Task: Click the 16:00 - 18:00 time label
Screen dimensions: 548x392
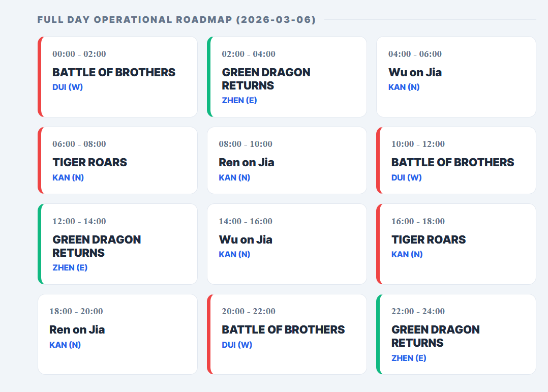Action: [x=418, y=221]
